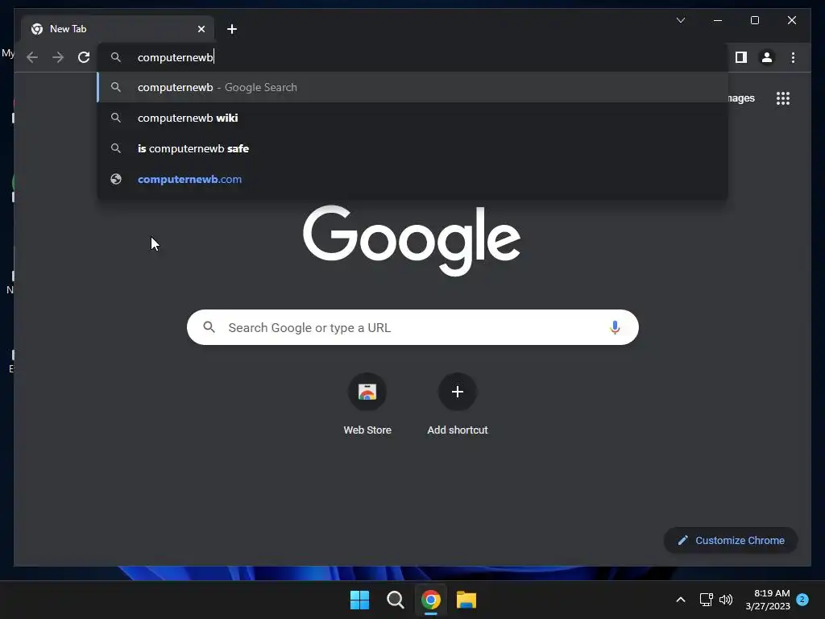Click the search icon beside 'is computernewb safe'
The width and height of the screenshot is (825, 619).
click(116, 148)
